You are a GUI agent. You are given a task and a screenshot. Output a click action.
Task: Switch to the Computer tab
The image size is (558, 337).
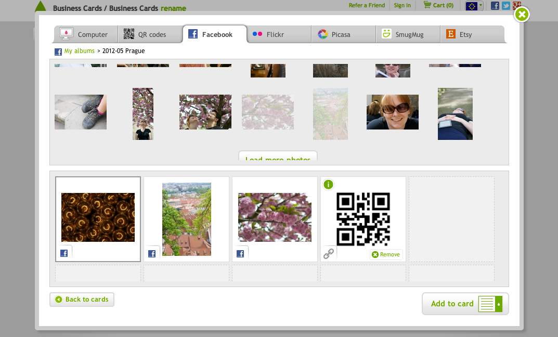(85, 34)
